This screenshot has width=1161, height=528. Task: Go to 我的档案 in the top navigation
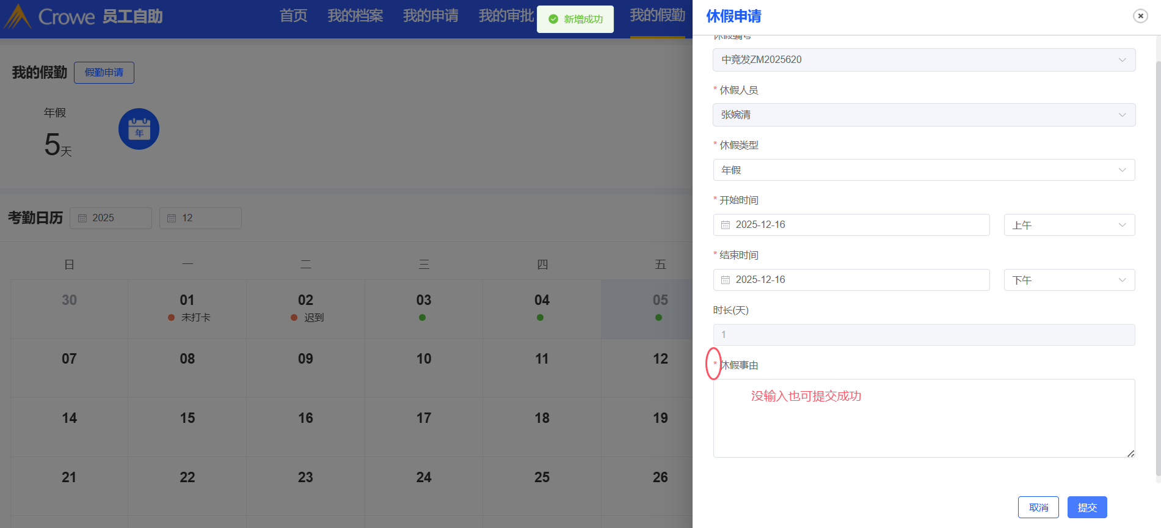pos(355,16)
